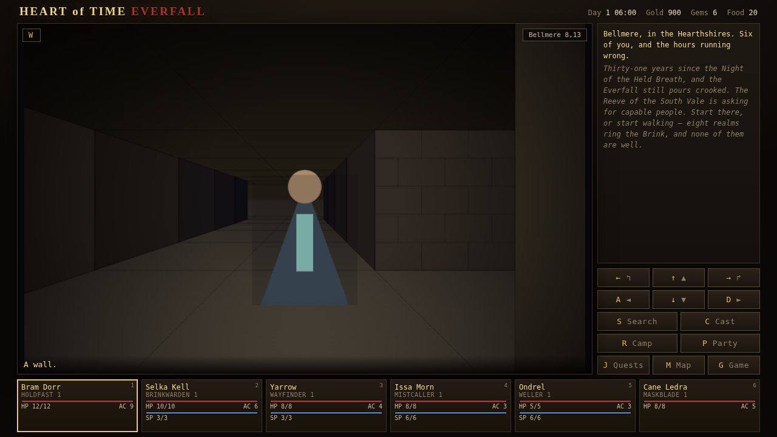Turn left with the arrow button
The height and width of the screenshot is (437, 777).
coord(623,278)
